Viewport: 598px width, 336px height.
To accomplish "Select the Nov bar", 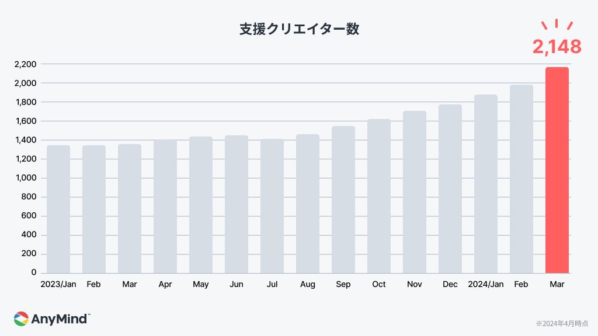I will click(x=414, y=192).
